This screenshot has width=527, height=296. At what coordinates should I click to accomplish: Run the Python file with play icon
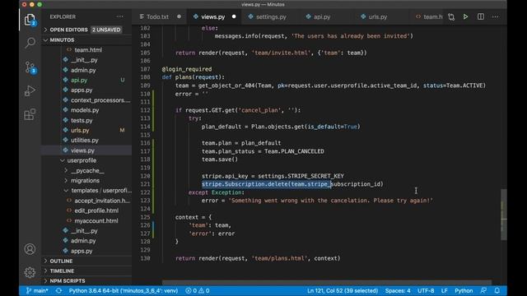(x=465, y=16)
